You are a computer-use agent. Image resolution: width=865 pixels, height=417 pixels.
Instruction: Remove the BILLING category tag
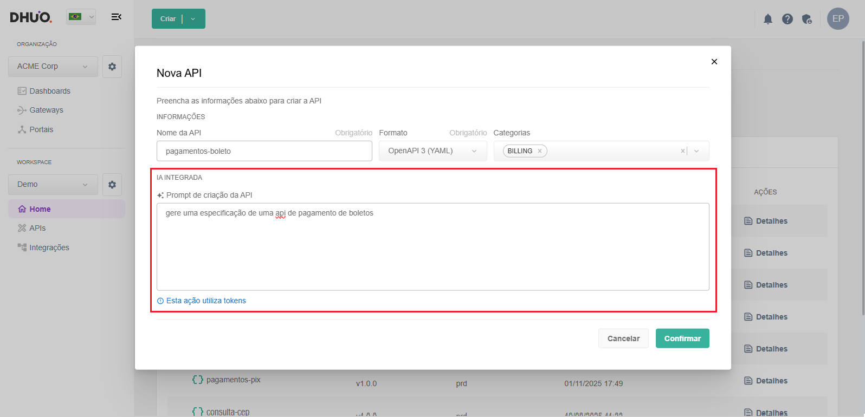click(540, 151)
